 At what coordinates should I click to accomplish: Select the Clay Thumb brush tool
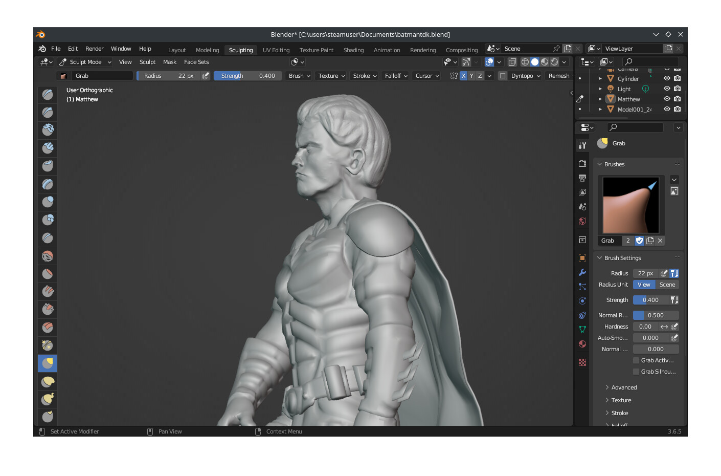[48, 166]
